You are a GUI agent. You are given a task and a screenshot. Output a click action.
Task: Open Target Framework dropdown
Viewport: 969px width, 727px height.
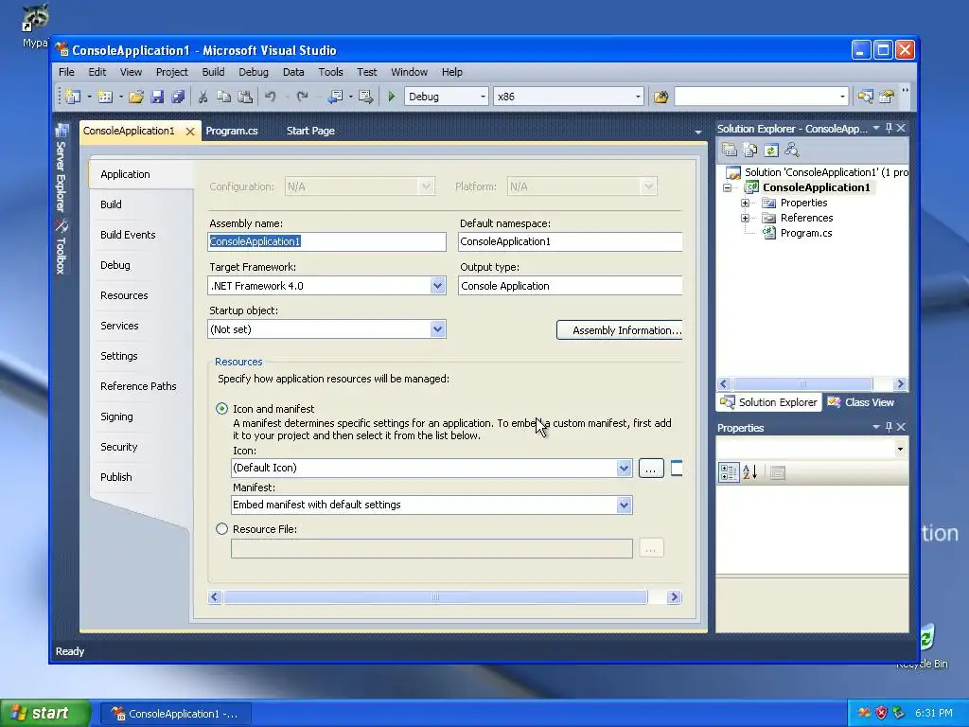point(437,286)
